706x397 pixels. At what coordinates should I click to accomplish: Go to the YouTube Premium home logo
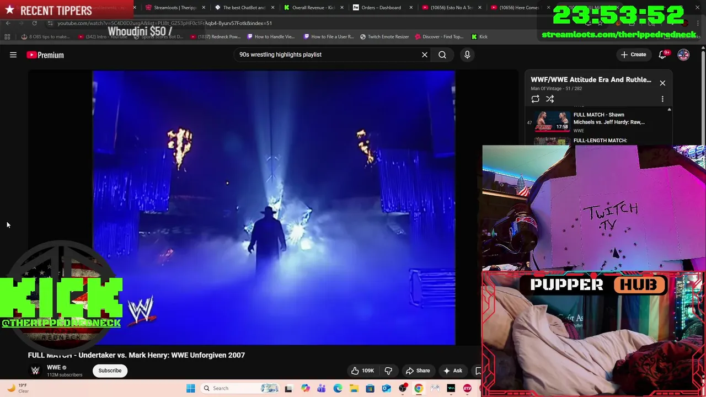click(45, 55)
